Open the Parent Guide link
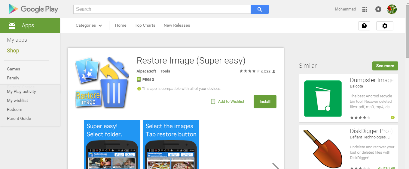Viewport: 409px width, 169px height. (19, 119)
